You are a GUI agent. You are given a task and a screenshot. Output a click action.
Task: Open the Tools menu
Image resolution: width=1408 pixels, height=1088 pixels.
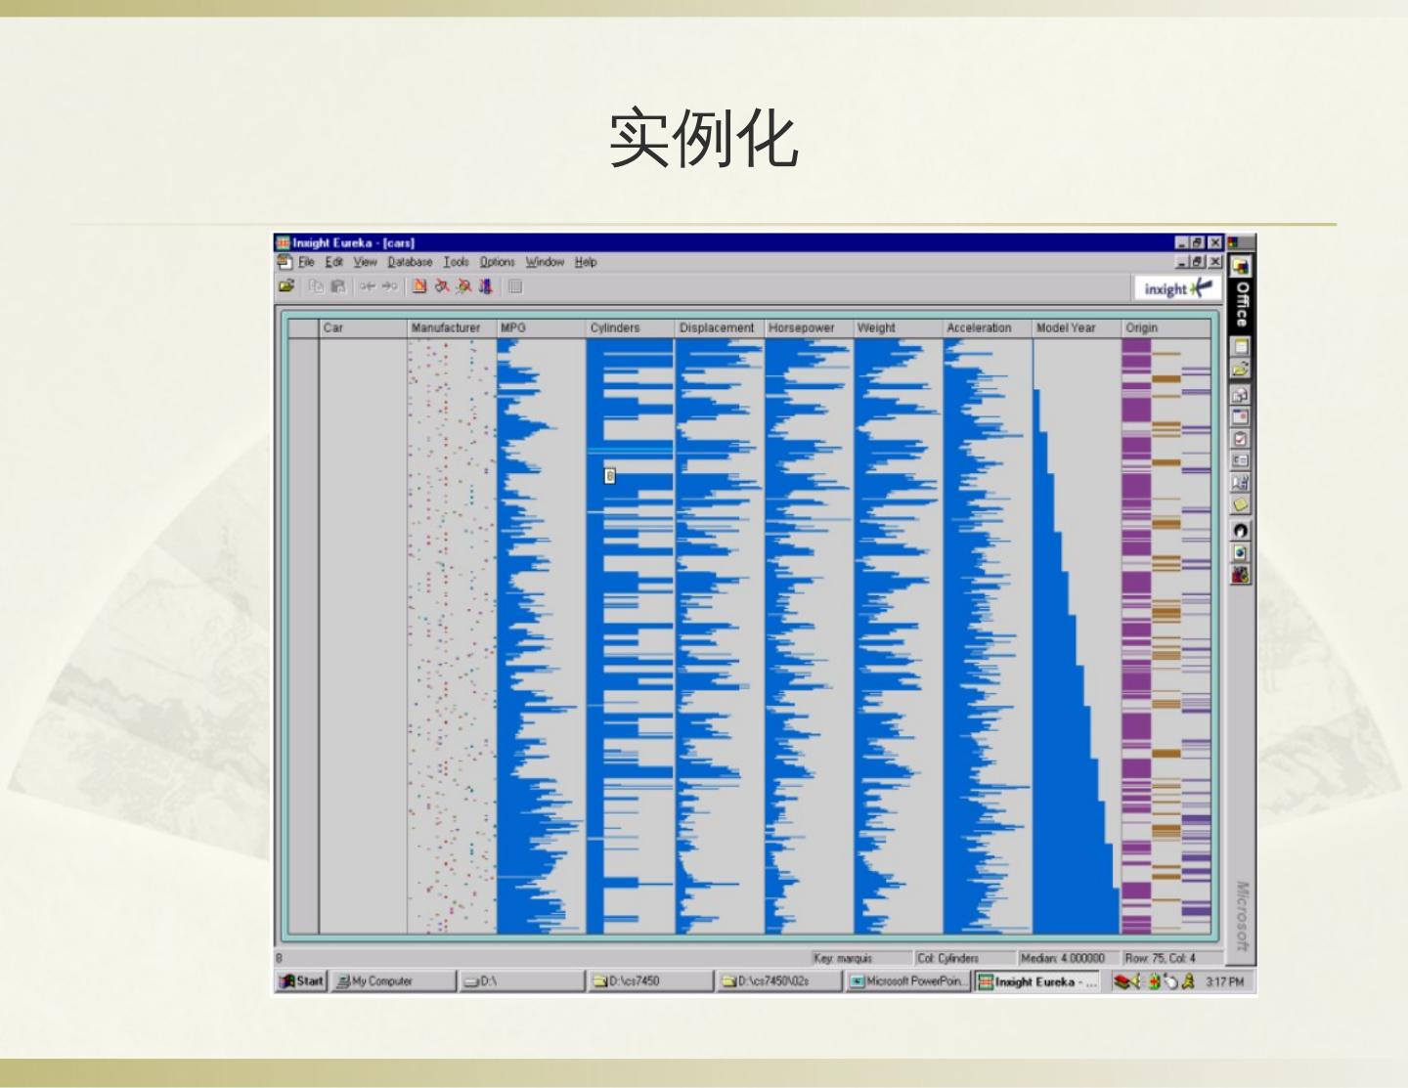click(456, 262)
